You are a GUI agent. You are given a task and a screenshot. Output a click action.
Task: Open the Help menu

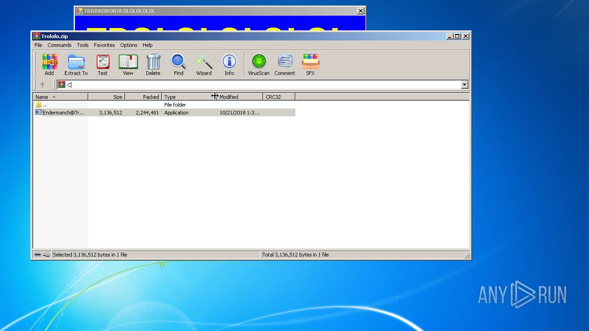click(x=147, y=45)
